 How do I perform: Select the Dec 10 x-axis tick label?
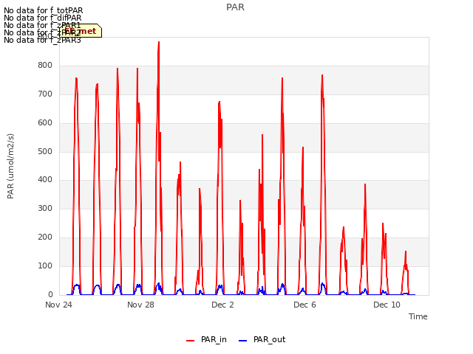[x=387, y=305]
